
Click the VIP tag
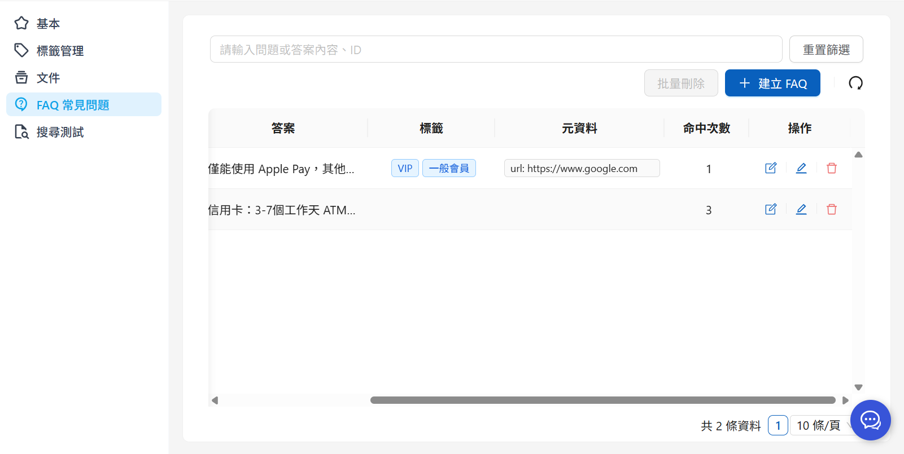coord(405,168)
